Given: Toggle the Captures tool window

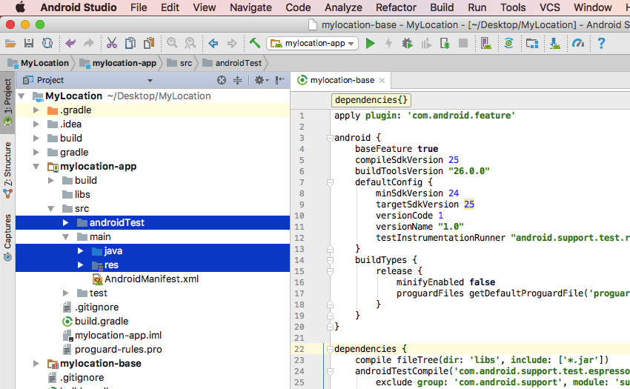Looking at the screenshot, I should pyautogui.click(x=7, y=237).
